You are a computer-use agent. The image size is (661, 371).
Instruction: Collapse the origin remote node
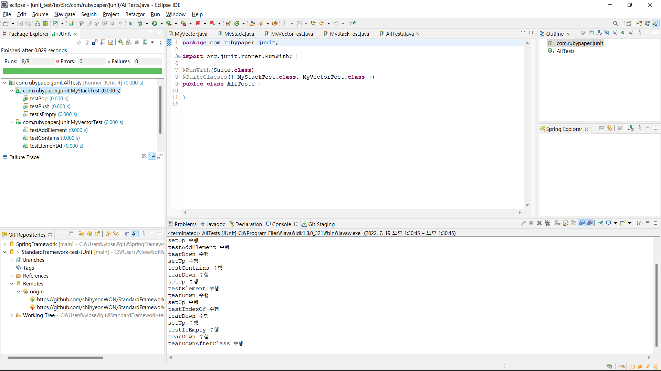point(18,292)
